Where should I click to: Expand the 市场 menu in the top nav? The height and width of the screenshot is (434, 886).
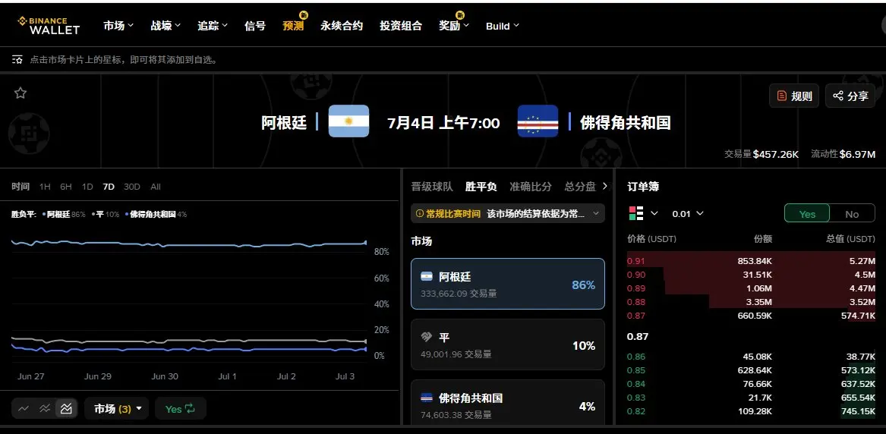(x=118, y=25)
